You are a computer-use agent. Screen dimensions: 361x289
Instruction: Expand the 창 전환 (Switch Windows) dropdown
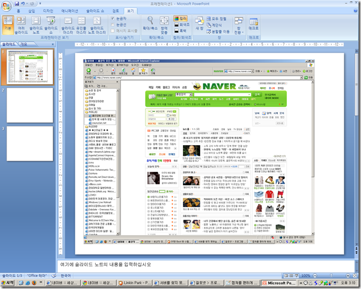click(238, 25)
